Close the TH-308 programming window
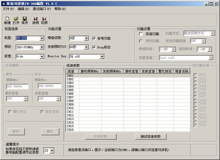 click(x=216, y=4)
